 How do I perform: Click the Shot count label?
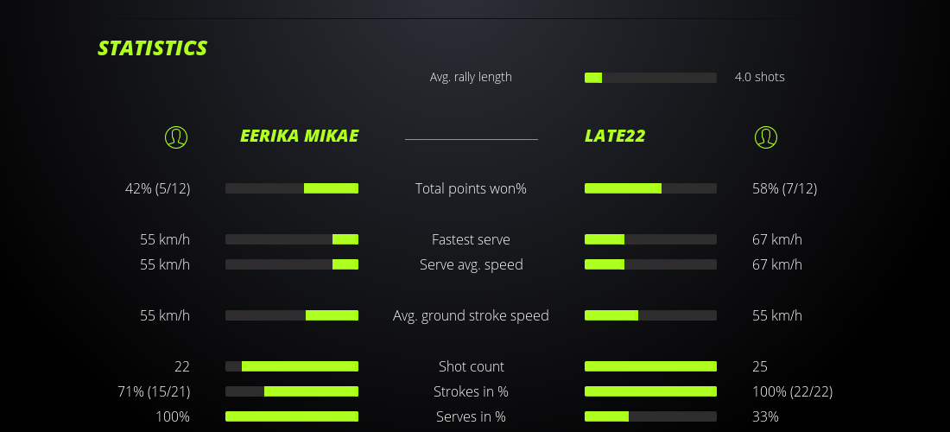pos(471,366)
